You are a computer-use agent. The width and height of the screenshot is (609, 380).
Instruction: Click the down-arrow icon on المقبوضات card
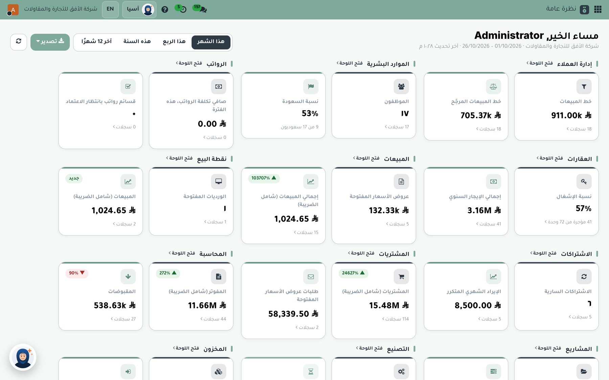click(x=128, y=276)
